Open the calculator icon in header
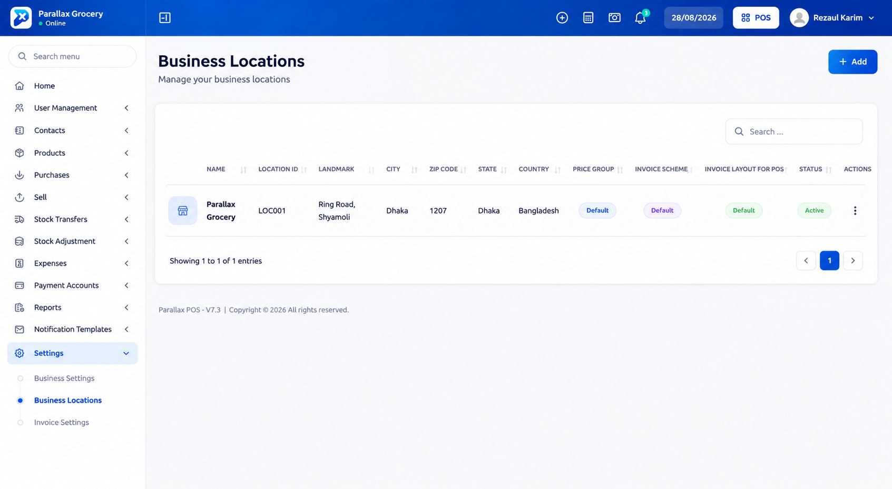The width and height of the screenshot is (892, 489). (589, 18)
